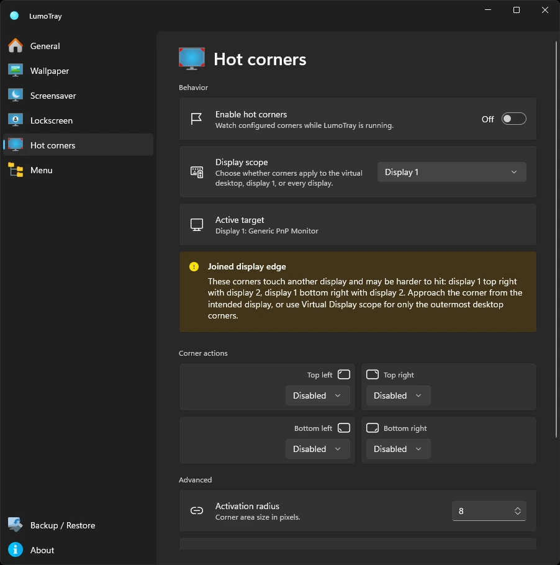Open the Display scope dropdown
Screen dimensions: 560x565
pos(451,172)
